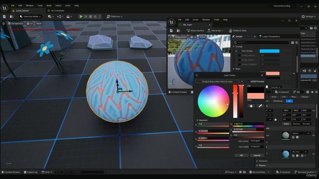This screenshot has width=319, height=179.
Task: Click the Movable mobility button
Action: pyautogui.click(x=306, y=124)
